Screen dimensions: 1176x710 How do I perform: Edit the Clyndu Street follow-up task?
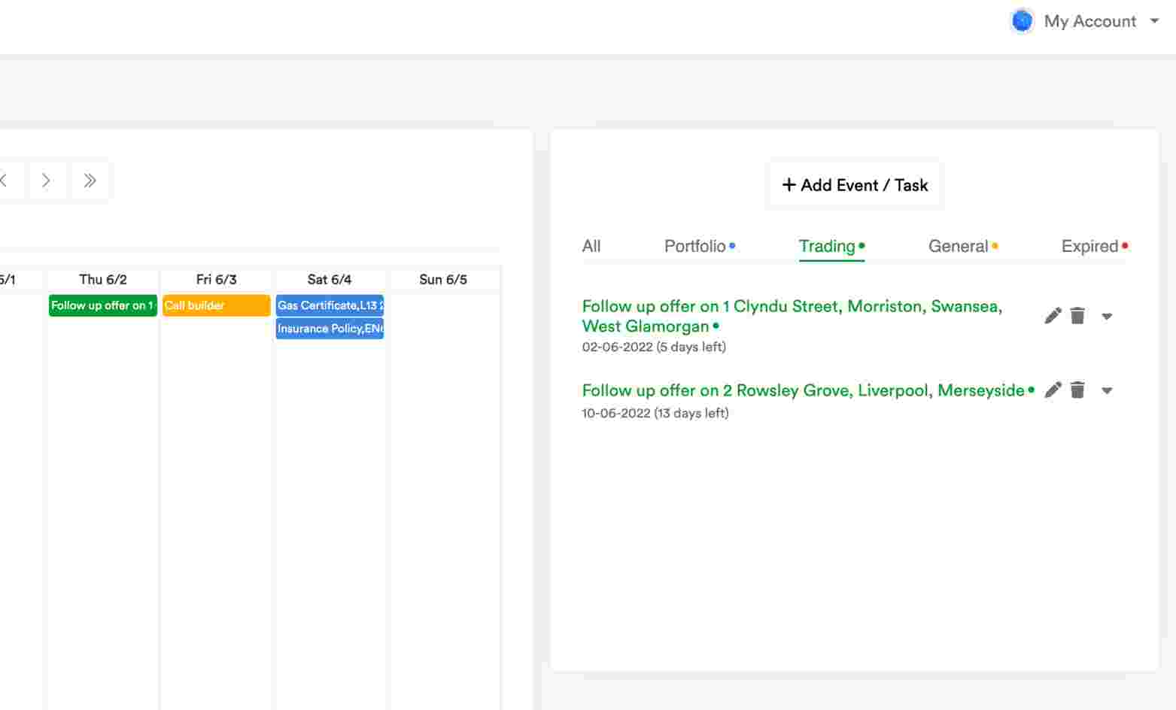point(1053,316)
